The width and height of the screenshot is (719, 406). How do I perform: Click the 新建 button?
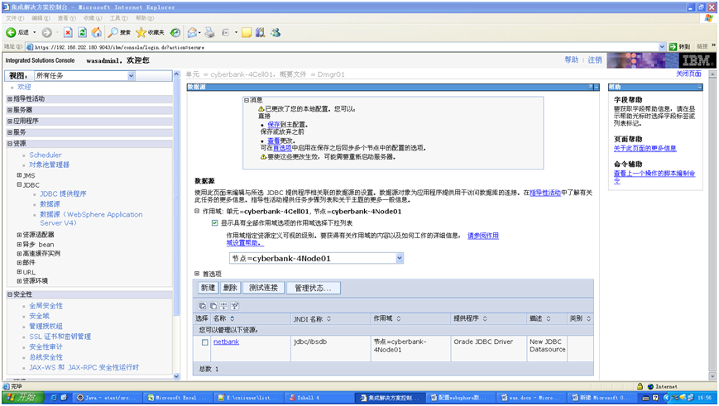coord(209,288)
